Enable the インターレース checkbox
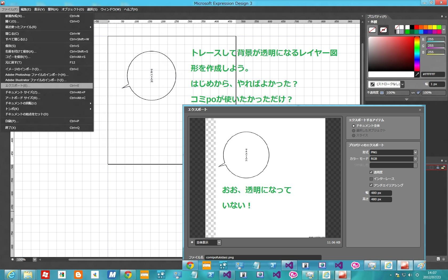This screenshot has height=280, width=448. pyautogui.click(x=371, y=179)
